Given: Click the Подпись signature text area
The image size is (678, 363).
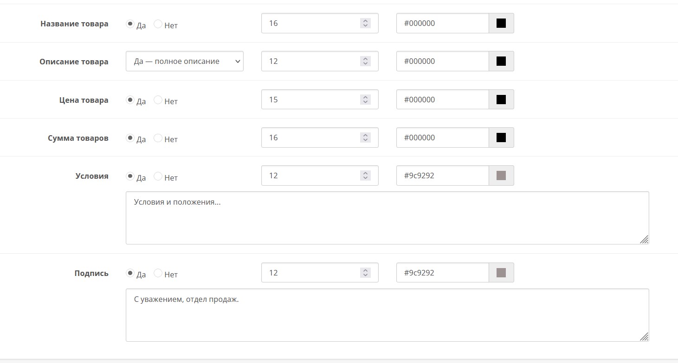Looking at the screenshot, I should click(x=387, y=315).
